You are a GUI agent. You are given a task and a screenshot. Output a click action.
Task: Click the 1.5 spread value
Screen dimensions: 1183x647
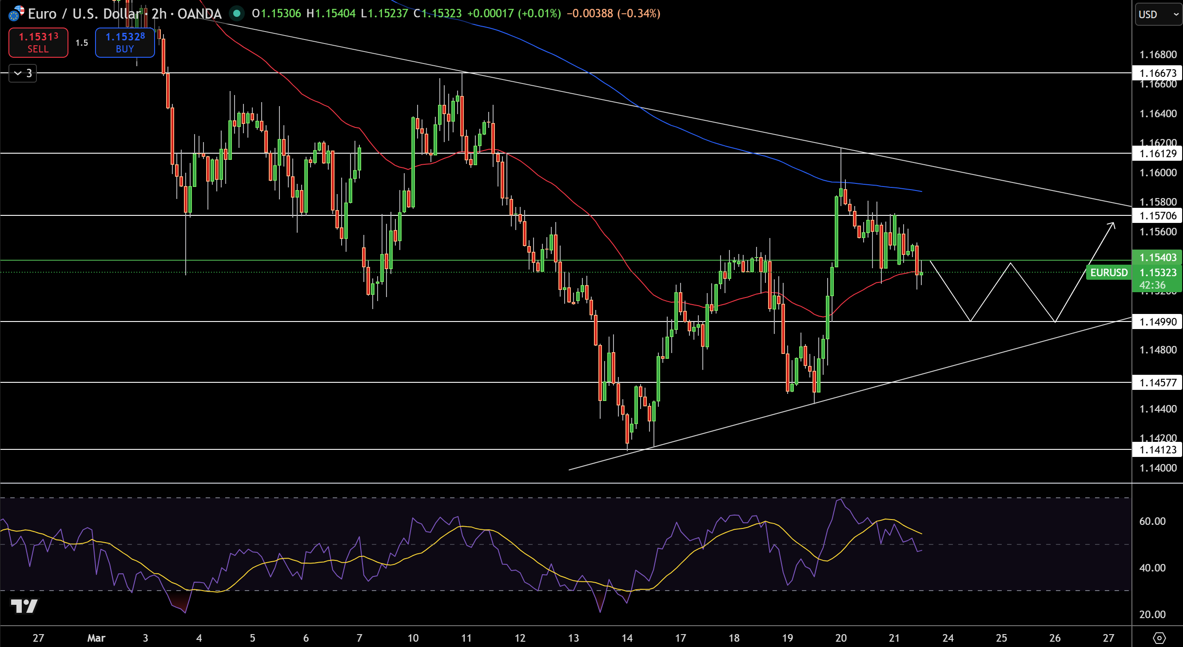82,43
